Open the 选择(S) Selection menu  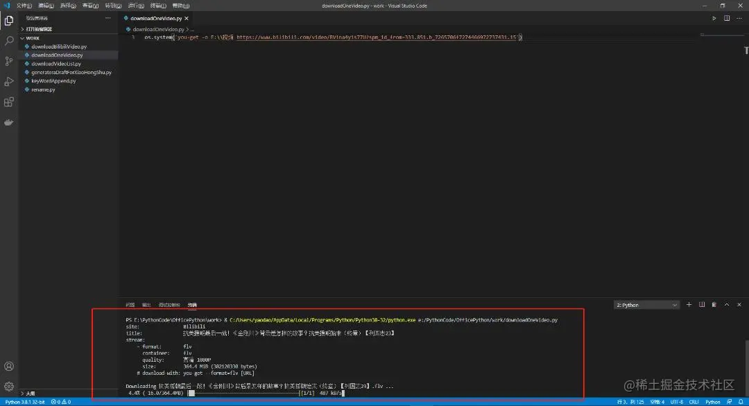pyautogui.click(x=68, y=6)
